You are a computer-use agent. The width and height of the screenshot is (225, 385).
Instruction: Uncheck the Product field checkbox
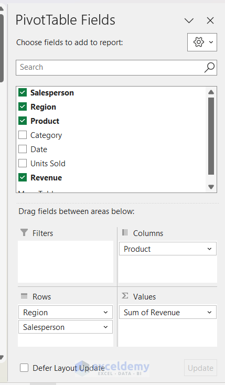click(x=23, y=121)
